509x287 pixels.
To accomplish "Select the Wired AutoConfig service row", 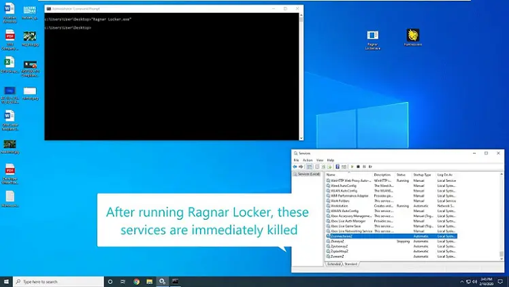I will (391, 186).
